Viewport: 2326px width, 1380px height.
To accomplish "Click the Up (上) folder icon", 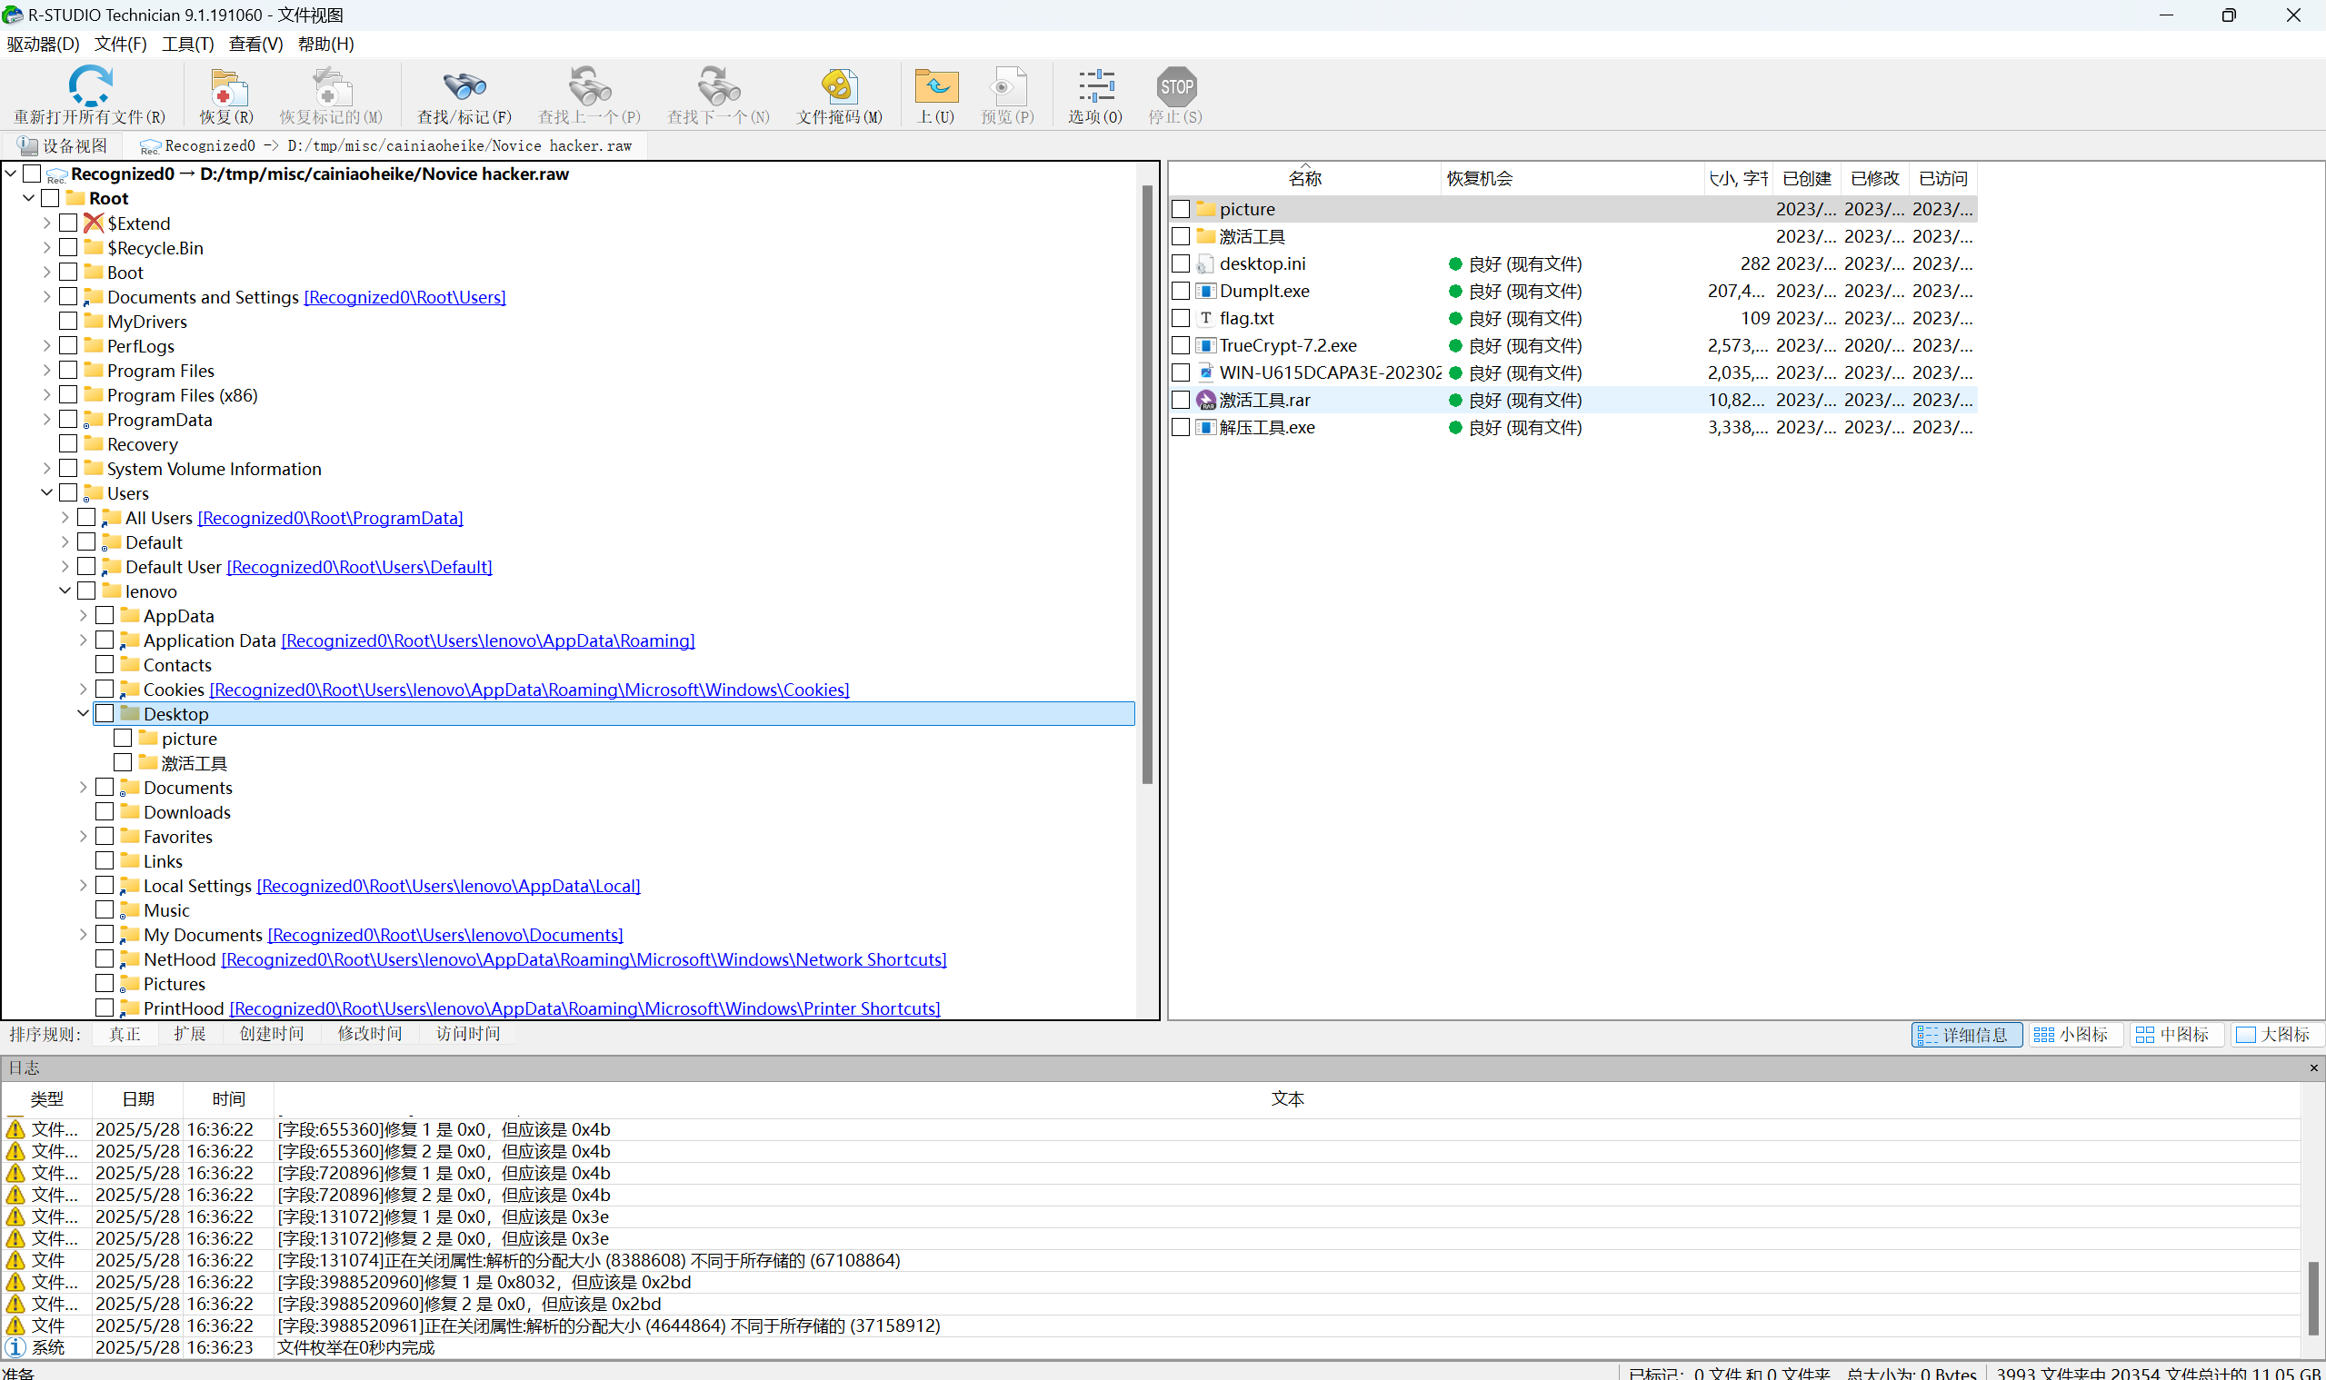I will tap(936, 86).
